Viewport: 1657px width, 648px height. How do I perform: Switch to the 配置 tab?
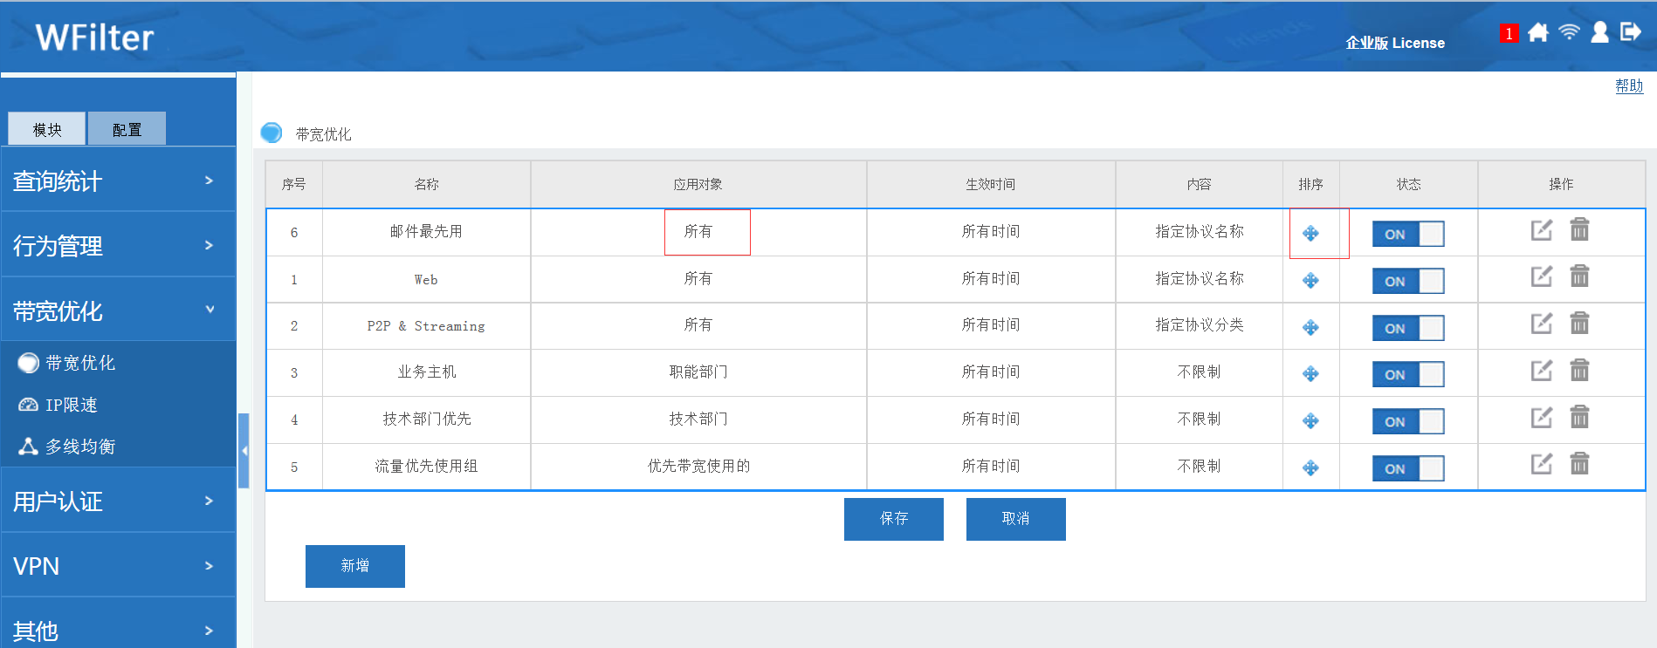click(x=127, y=130)
